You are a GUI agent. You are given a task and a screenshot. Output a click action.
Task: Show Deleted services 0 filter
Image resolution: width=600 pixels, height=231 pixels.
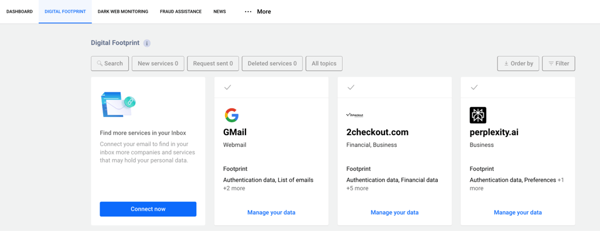point(272,63)
